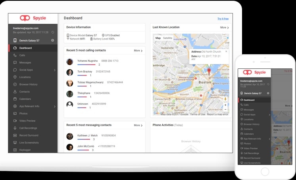Click the App Relevant Info icon
This screenshot has width=296, height=180.
(15, 106)
